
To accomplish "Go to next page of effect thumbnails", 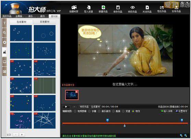I will pyautogui.click(x=22, y=135).
